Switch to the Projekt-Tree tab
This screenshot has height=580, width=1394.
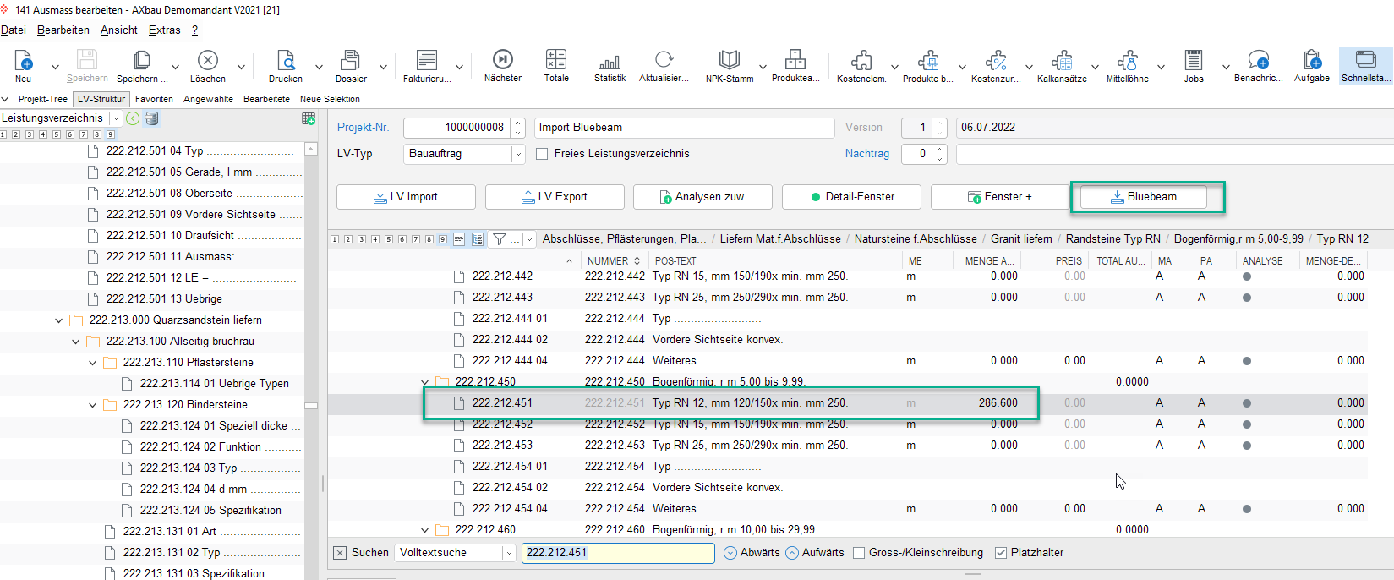43,99
